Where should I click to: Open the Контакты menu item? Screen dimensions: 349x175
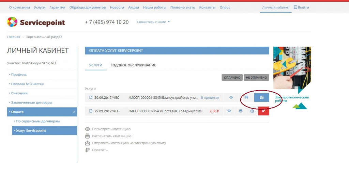[x=208, y=7]
